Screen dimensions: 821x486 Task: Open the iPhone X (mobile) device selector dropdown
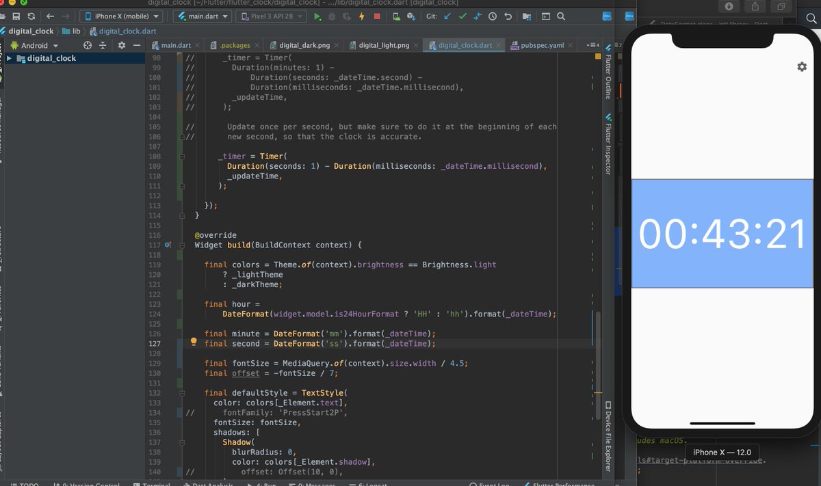click(x=122, y=16)
